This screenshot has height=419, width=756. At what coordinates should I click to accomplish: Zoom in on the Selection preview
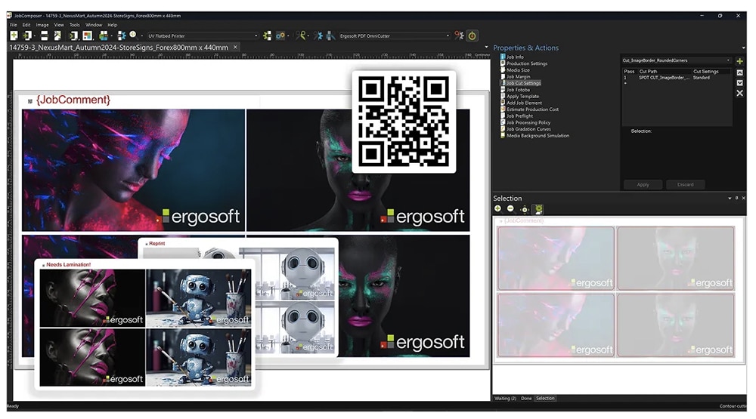coord(498,209)
